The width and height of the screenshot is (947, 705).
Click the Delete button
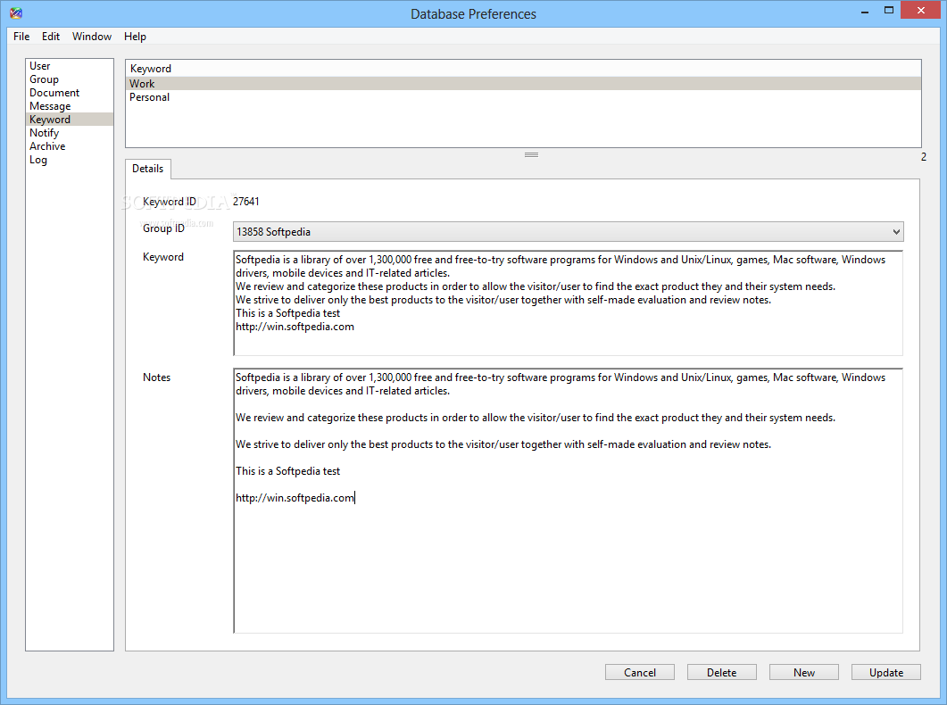(722, 672)
